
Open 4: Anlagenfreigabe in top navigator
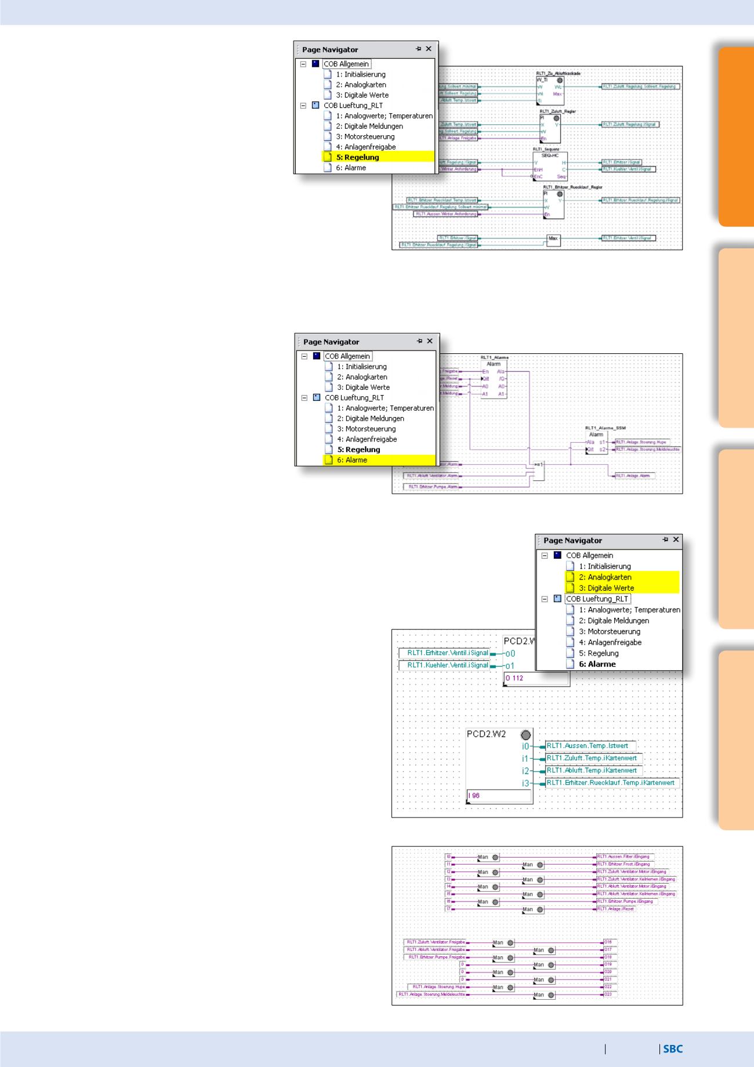pos(366,147)
